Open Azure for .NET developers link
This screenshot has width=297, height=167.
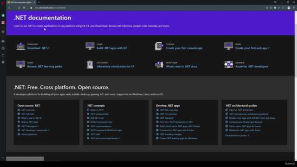[252, 66]
